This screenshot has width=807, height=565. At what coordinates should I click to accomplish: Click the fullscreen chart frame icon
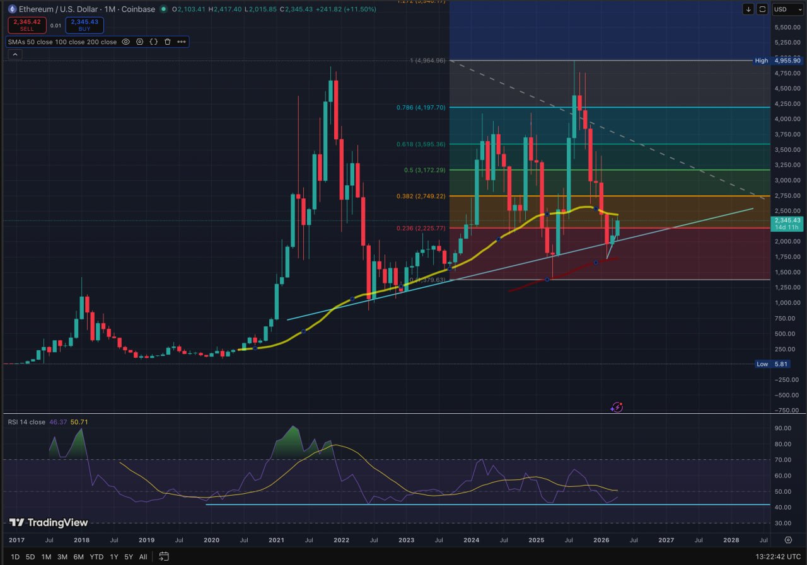[x=762, y=9]
